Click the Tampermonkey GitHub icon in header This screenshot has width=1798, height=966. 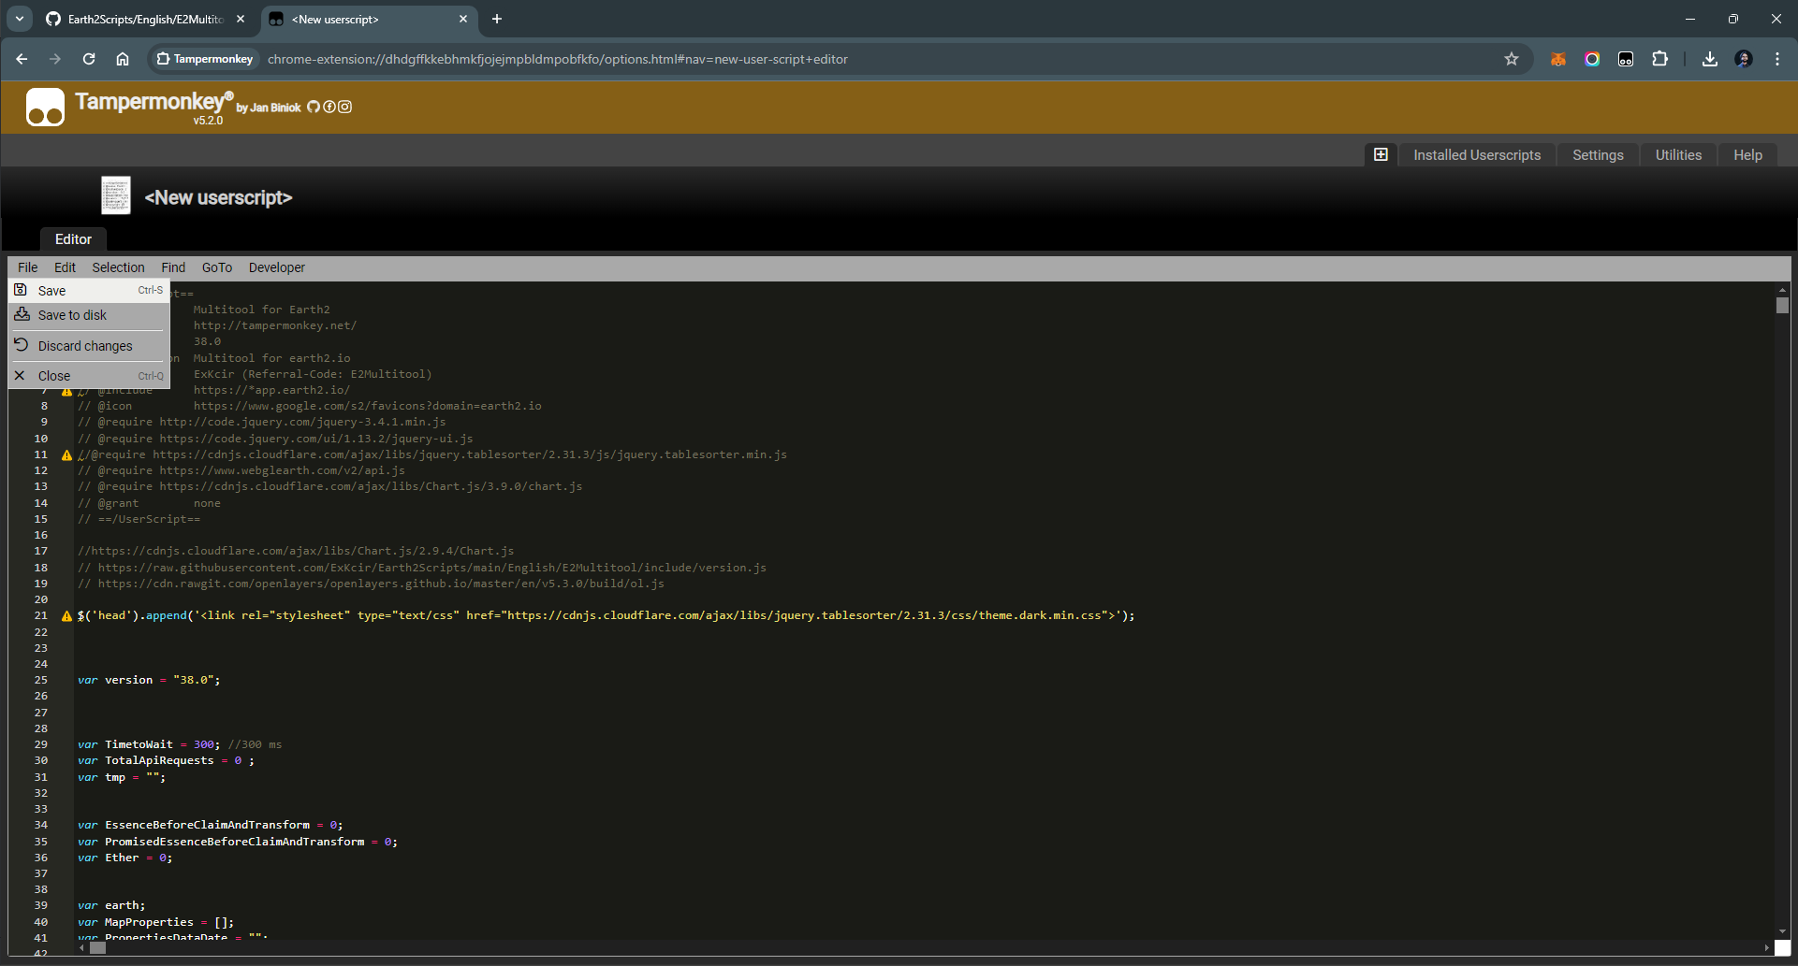pyautogui.click(x=314, y=108)
